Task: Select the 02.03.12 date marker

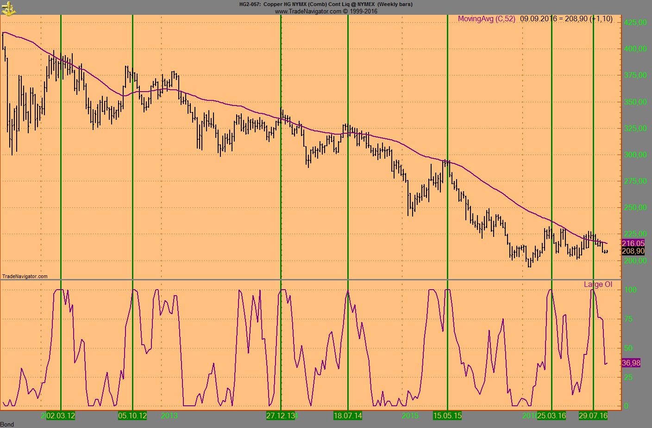Action: click(61, 416)
